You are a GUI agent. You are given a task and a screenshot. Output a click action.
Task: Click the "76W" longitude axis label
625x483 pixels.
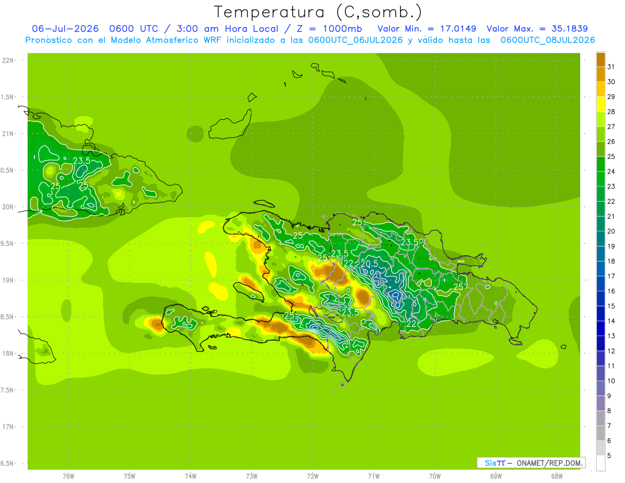tap(68, 476)
